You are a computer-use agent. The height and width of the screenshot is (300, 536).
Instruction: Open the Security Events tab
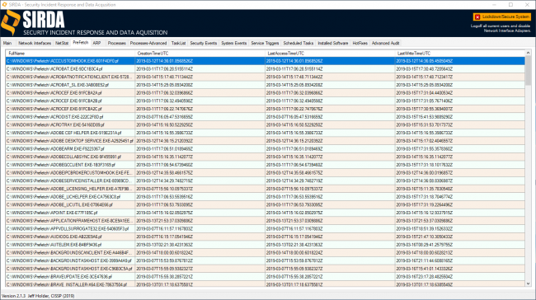(x=204, y=43)
